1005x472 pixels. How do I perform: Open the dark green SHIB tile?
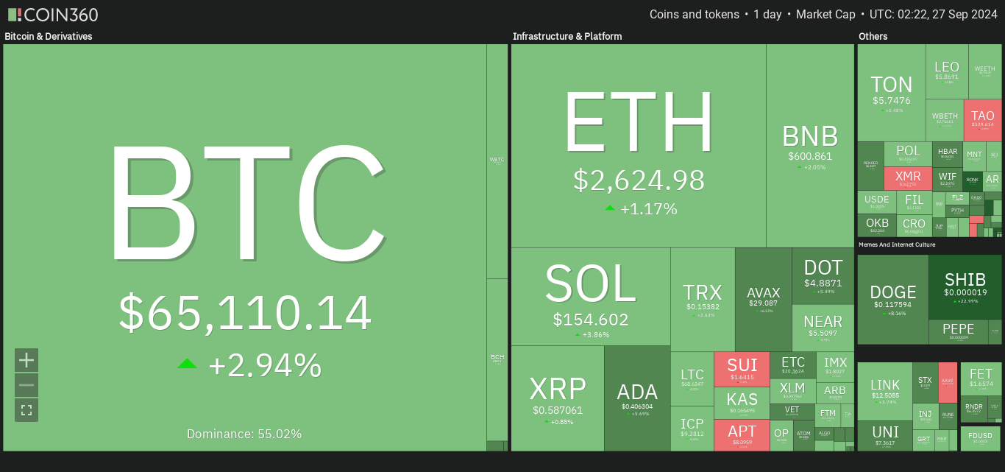pyautogui.click(x=965, y=287)
